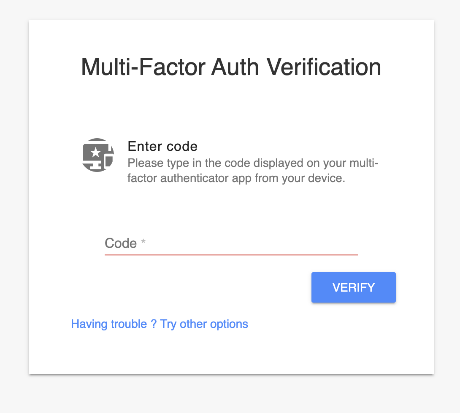Image resolution: width=460 pixels, height=413 pixels.
Task: Click the "Multi-Factor Auth Verification" page heading
Action: (231, 67)
